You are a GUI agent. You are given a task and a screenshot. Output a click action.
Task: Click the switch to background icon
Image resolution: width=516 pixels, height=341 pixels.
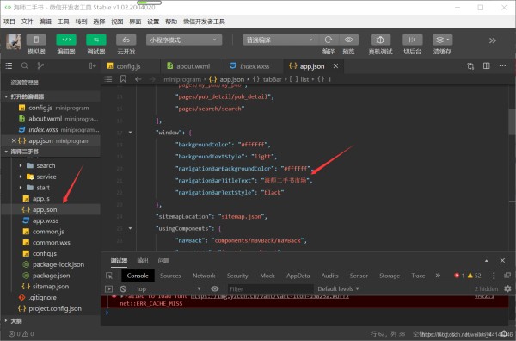click(x=412, y=40)
